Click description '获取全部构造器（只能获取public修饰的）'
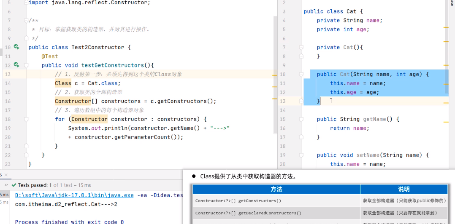 click(x=404, y=200)
